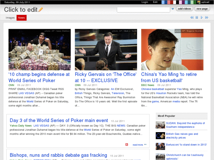Viewport: 214px width, 160px height.
Task: Pause the news slideshow
Action: point(197,18)
